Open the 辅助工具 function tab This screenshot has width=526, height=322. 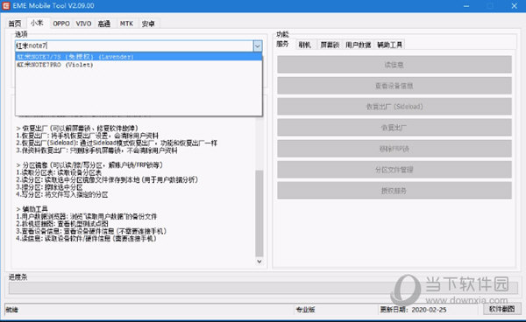[389, 45]
